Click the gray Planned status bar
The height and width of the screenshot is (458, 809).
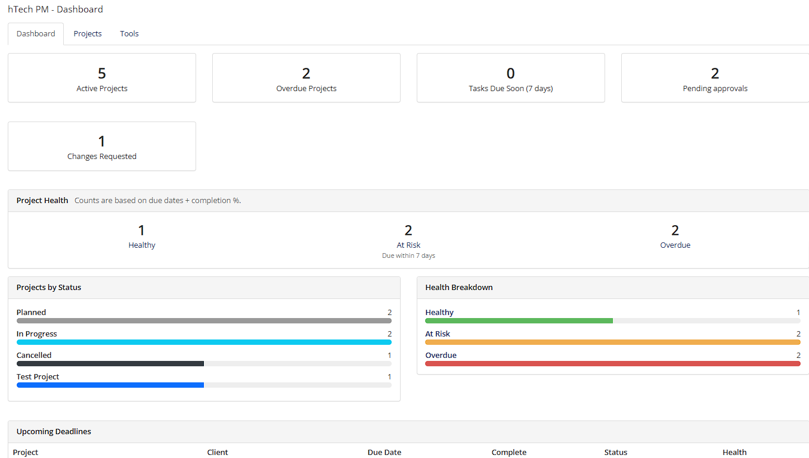(x=204, y=321)
